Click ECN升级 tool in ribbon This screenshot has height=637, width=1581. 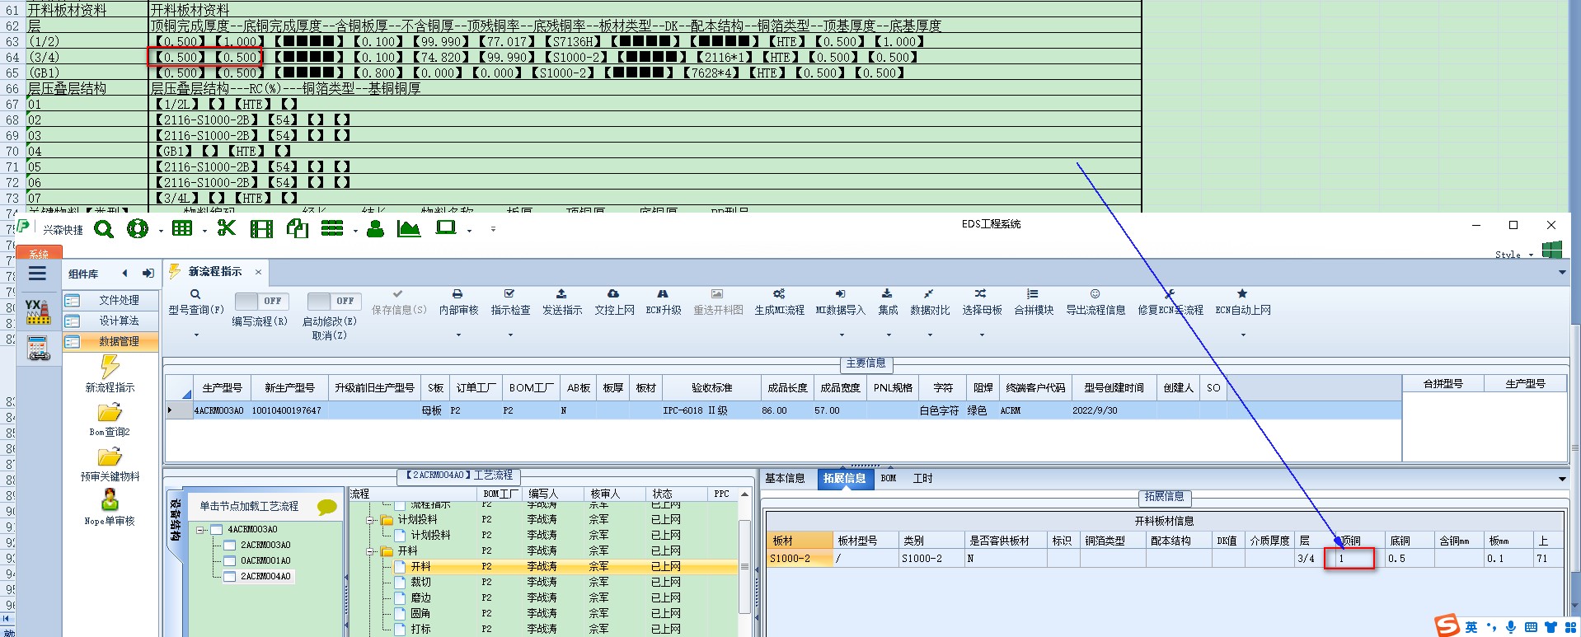tap(664, 302)
